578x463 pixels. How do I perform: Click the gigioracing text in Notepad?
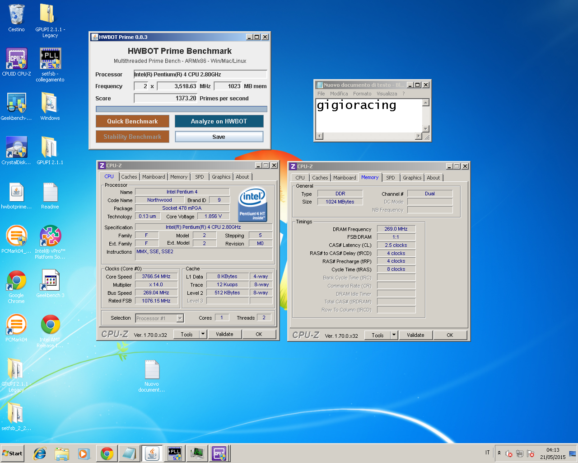356,105
